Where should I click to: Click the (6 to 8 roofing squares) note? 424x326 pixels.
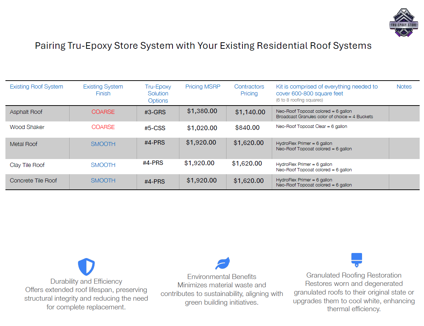(x=299, y=100)
